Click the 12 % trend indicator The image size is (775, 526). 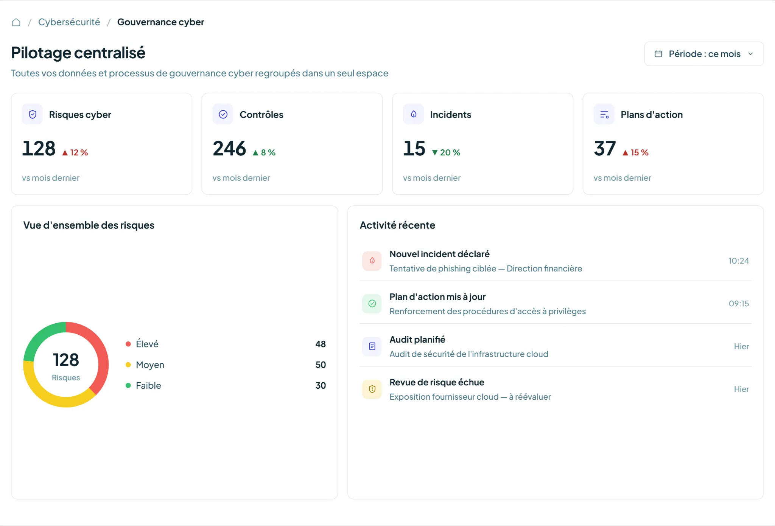coord(75,152)
